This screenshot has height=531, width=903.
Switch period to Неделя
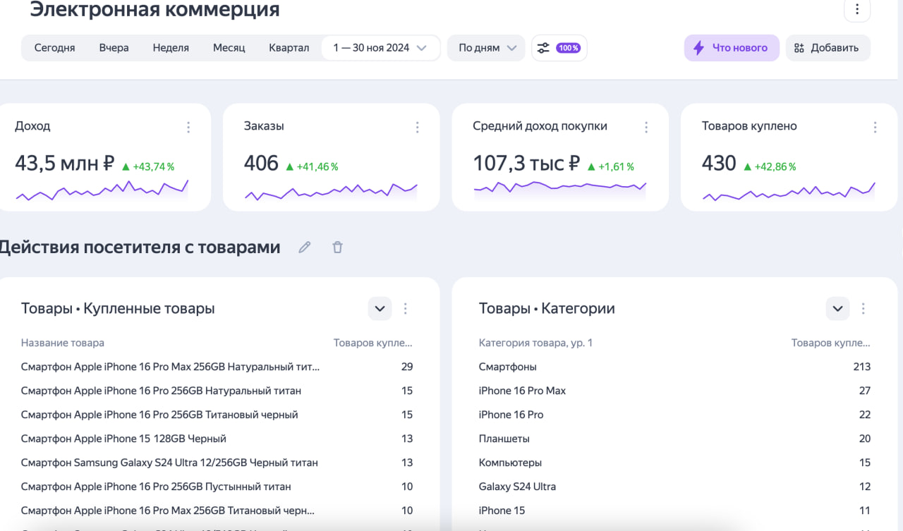click(x=170, y=47)
